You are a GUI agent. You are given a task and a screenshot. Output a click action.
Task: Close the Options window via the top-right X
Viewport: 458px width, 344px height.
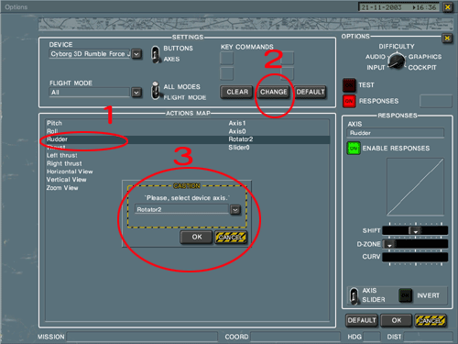pyautogui.click(x=447, y=7)
